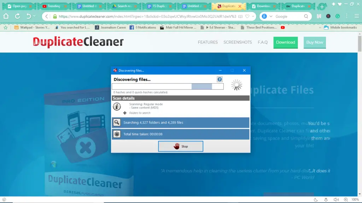
Task: Go back using the address bar arrow
Action: [46, 16]
